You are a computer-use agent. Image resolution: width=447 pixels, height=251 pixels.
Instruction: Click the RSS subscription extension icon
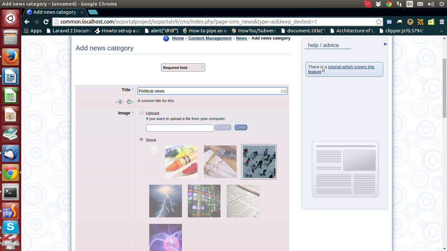420,22
